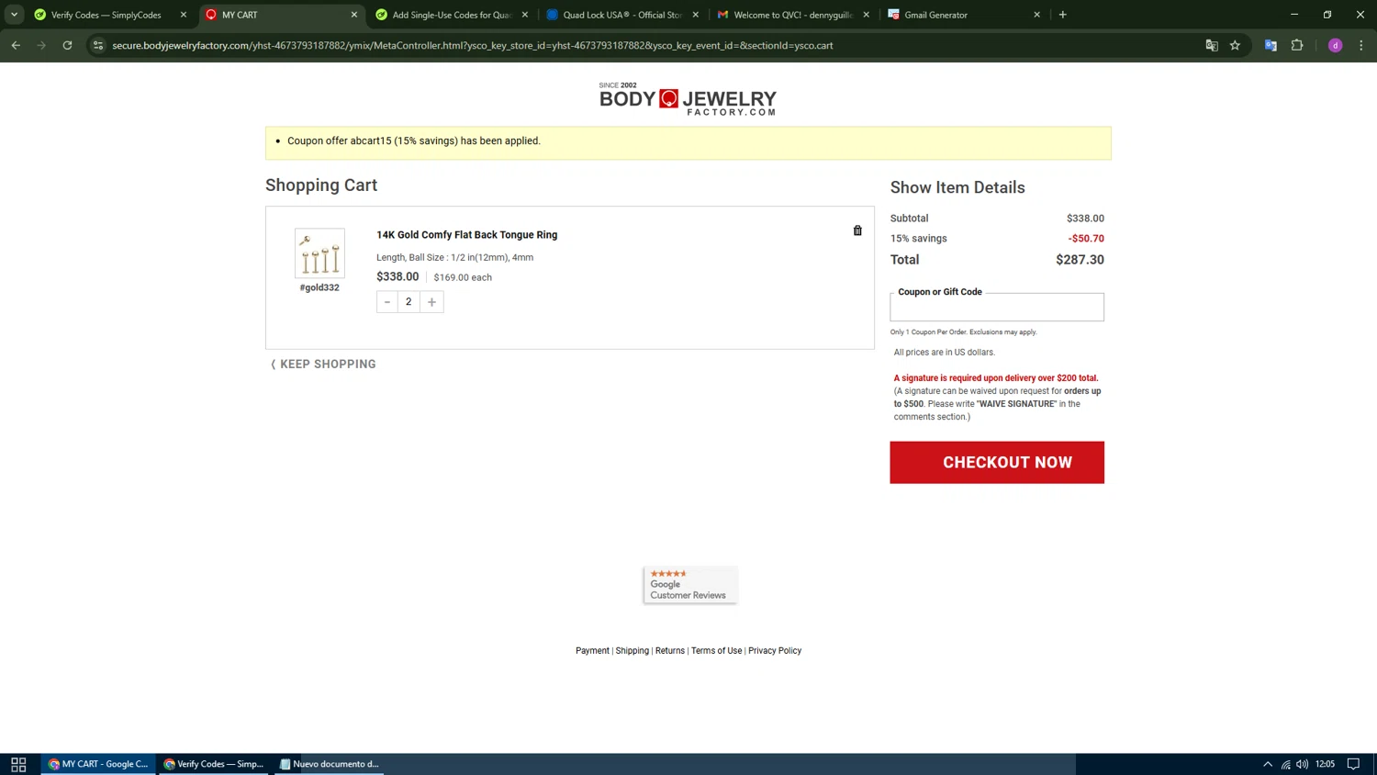
Task: Open the gold332 product thumbnail
Action: tap(319, 253)
